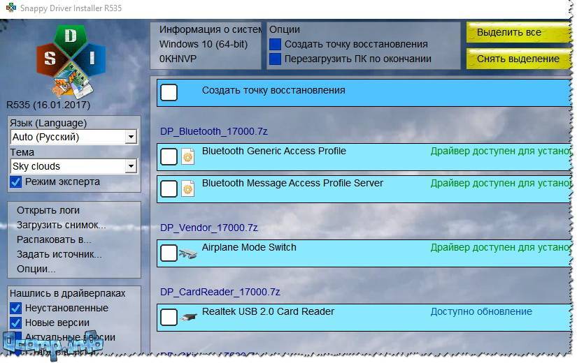Screen dimensions: 577x363
Task: Click Доступно обновление status for Realtek card reader
Action: click(481, 311)
